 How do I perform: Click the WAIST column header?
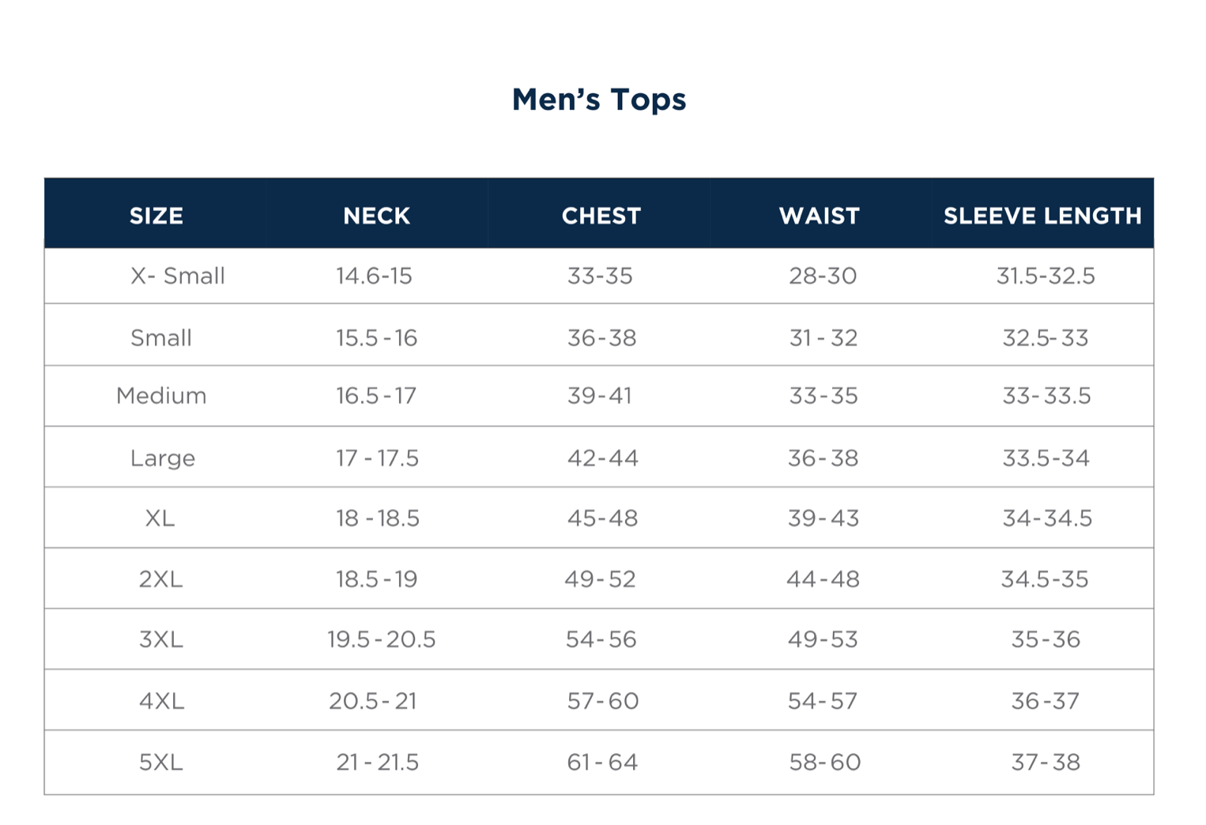pos(819,216)
